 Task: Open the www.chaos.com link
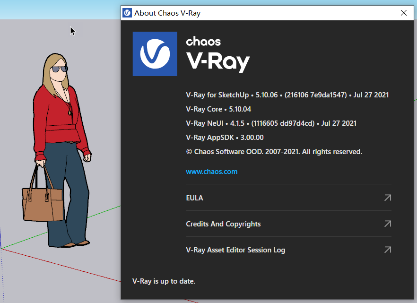coord(212,172)
